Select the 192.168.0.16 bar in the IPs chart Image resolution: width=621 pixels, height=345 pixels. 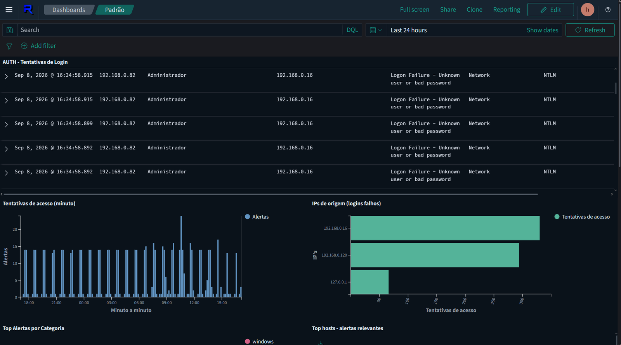click(x=445, y=228)
